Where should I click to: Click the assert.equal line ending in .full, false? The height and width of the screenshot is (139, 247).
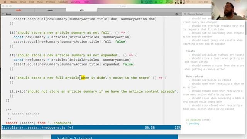[x=70, y=42]
